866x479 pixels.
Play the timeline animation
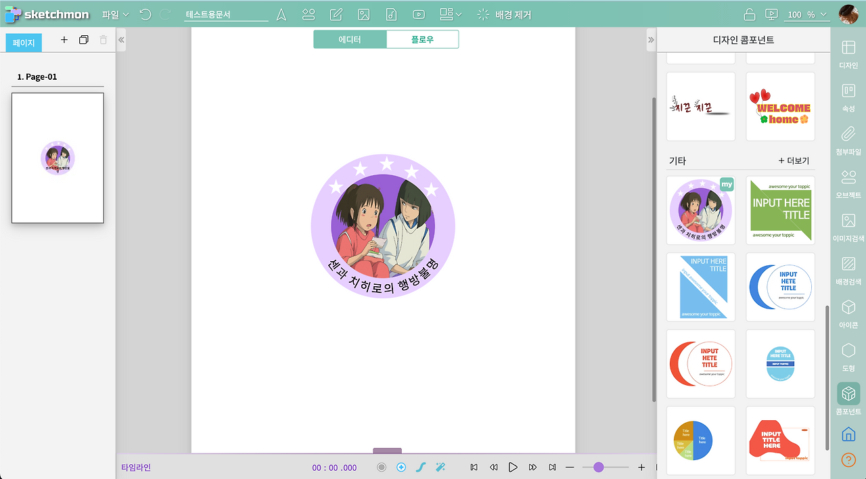[513, 467]
